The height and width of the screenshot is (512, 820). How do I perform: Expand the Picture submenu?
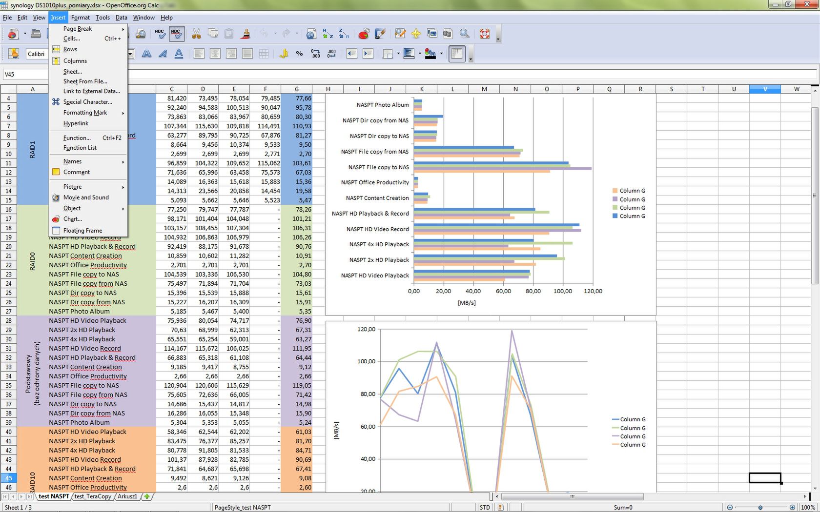88,187
